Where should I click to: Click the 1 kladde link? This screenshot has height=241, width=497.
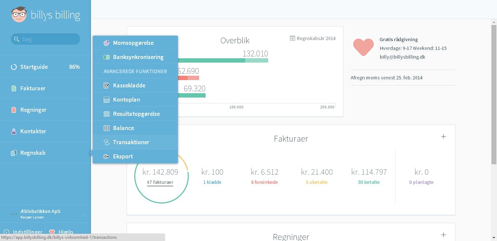(212, 182)
